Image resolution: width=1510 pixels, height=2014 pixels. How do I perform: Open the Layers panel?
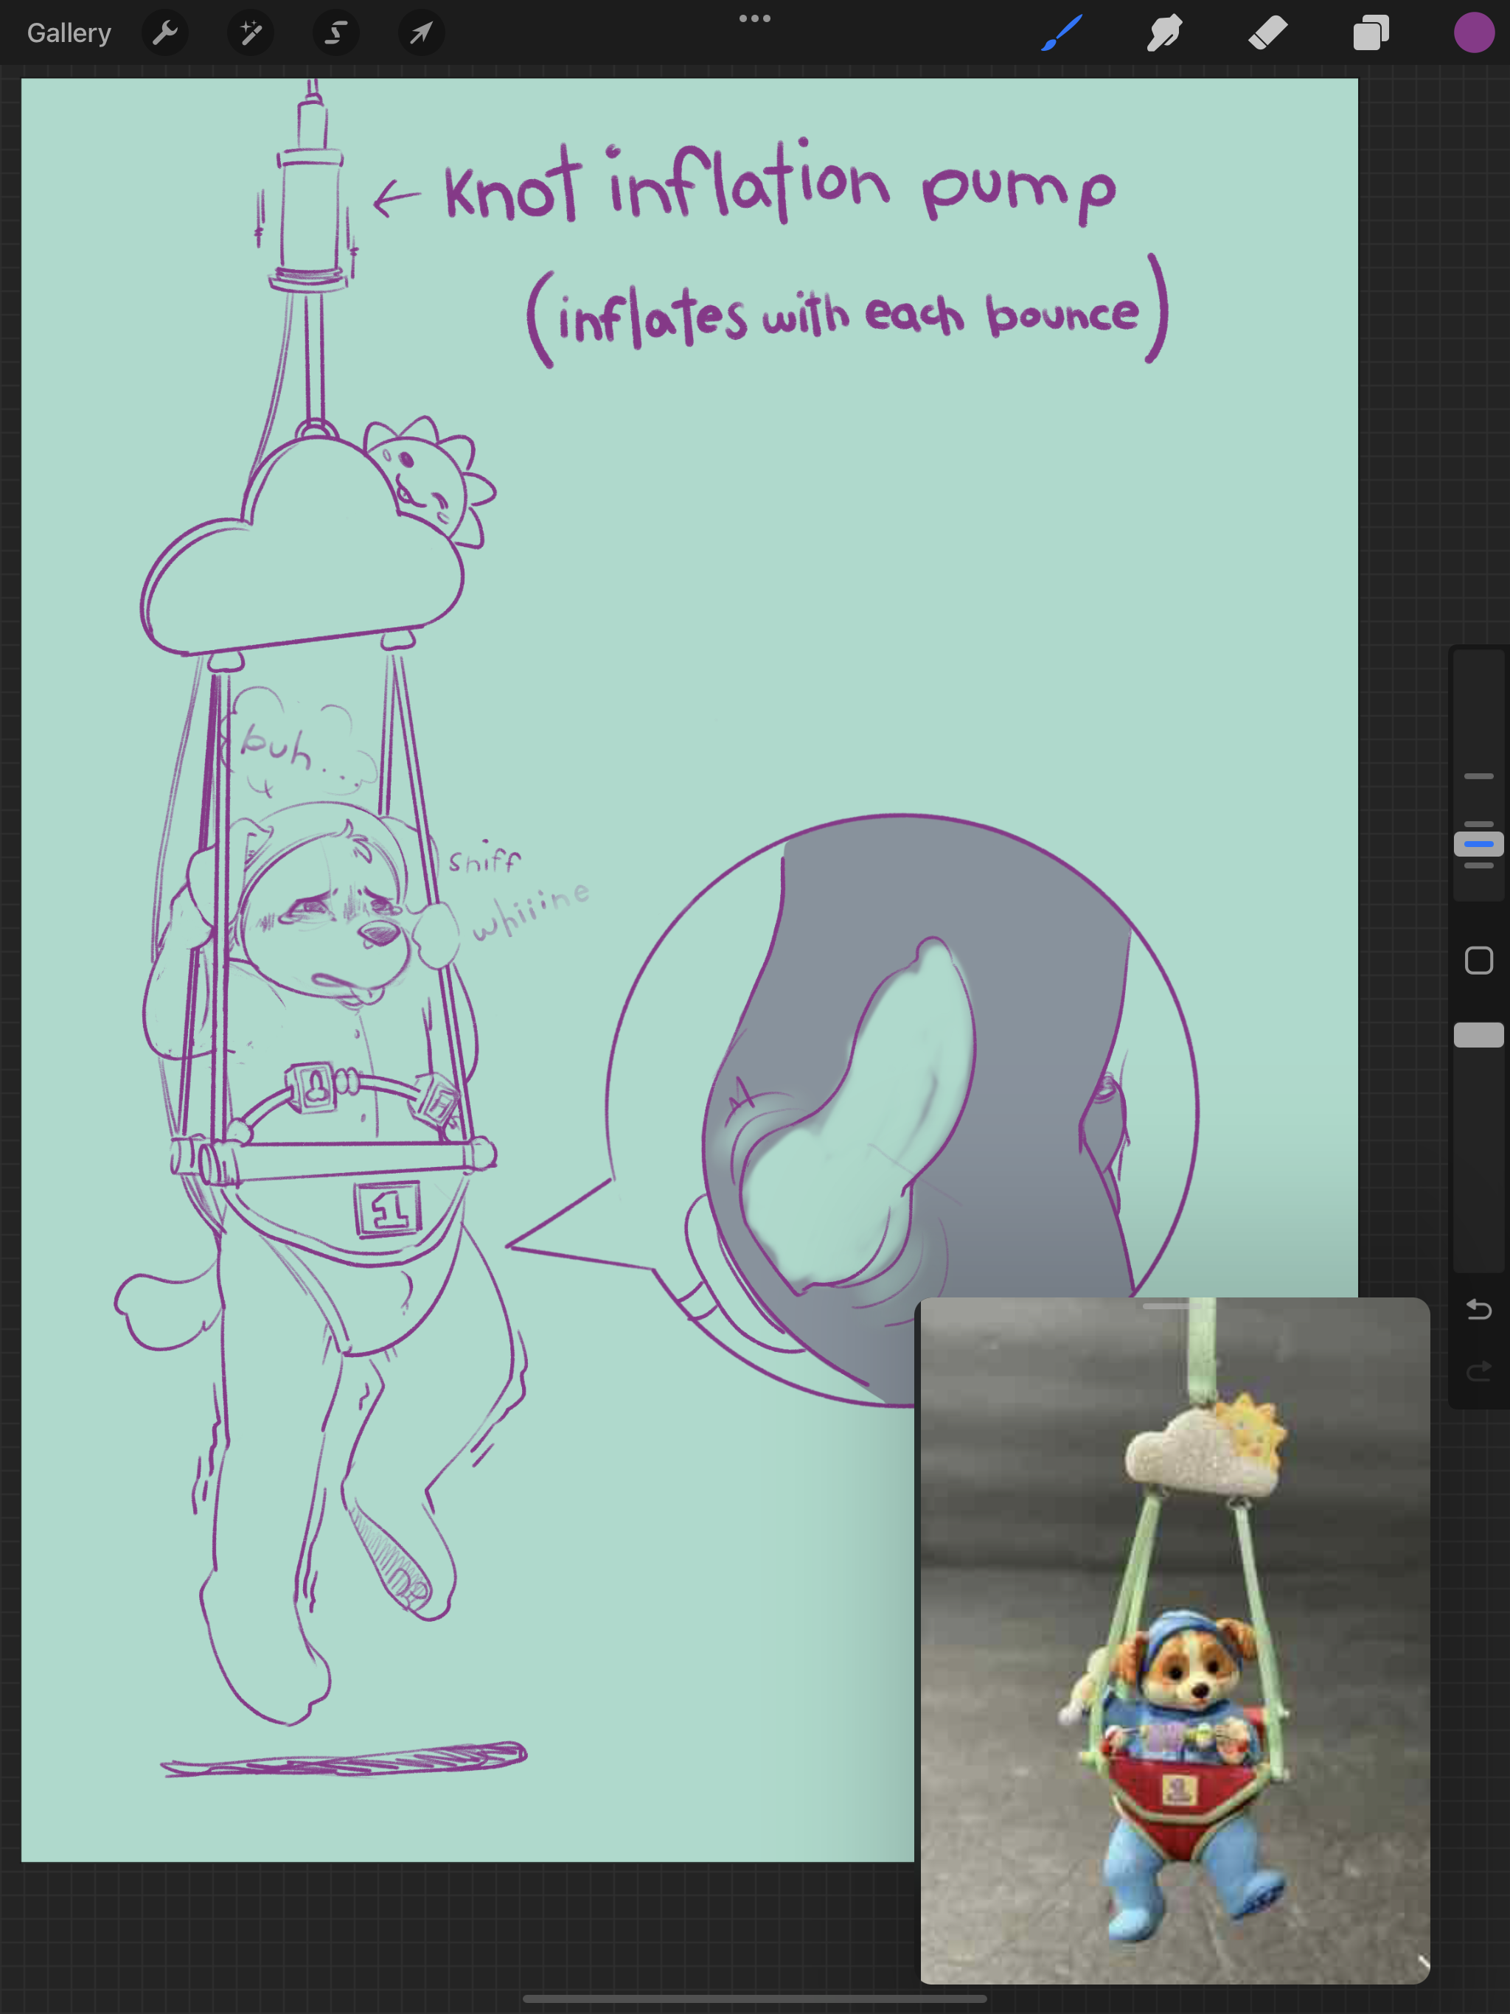1371,34
